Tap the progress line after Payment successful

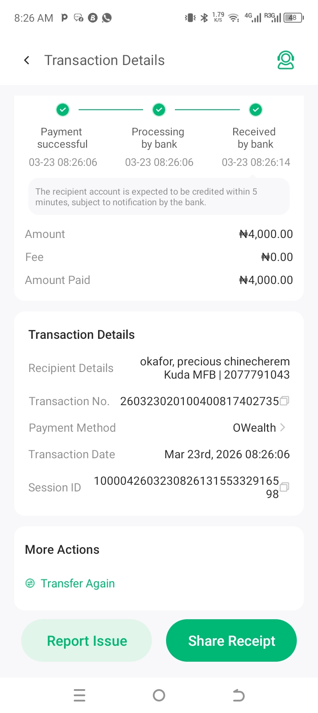click(x=110, y=109)
